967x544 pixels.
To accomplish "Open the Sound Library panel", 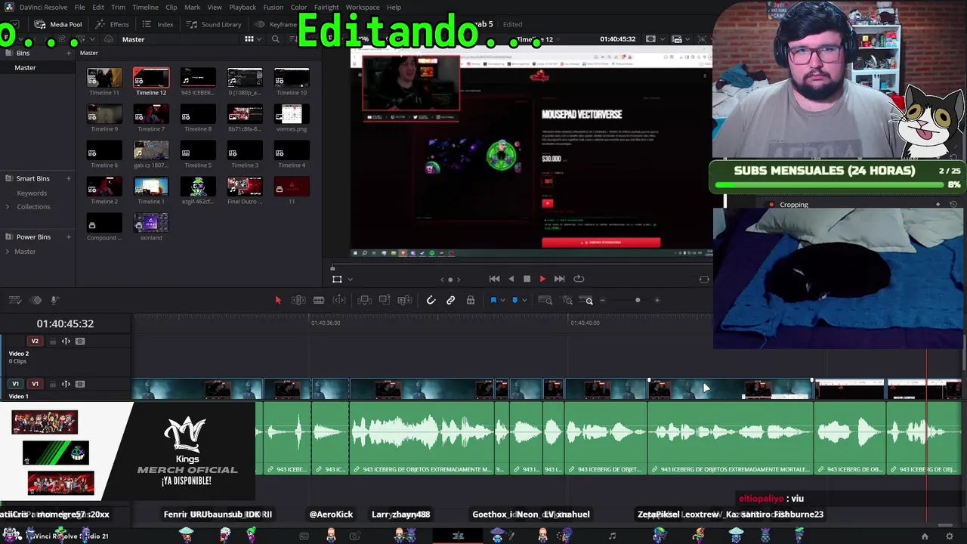I will click(215, 24).
